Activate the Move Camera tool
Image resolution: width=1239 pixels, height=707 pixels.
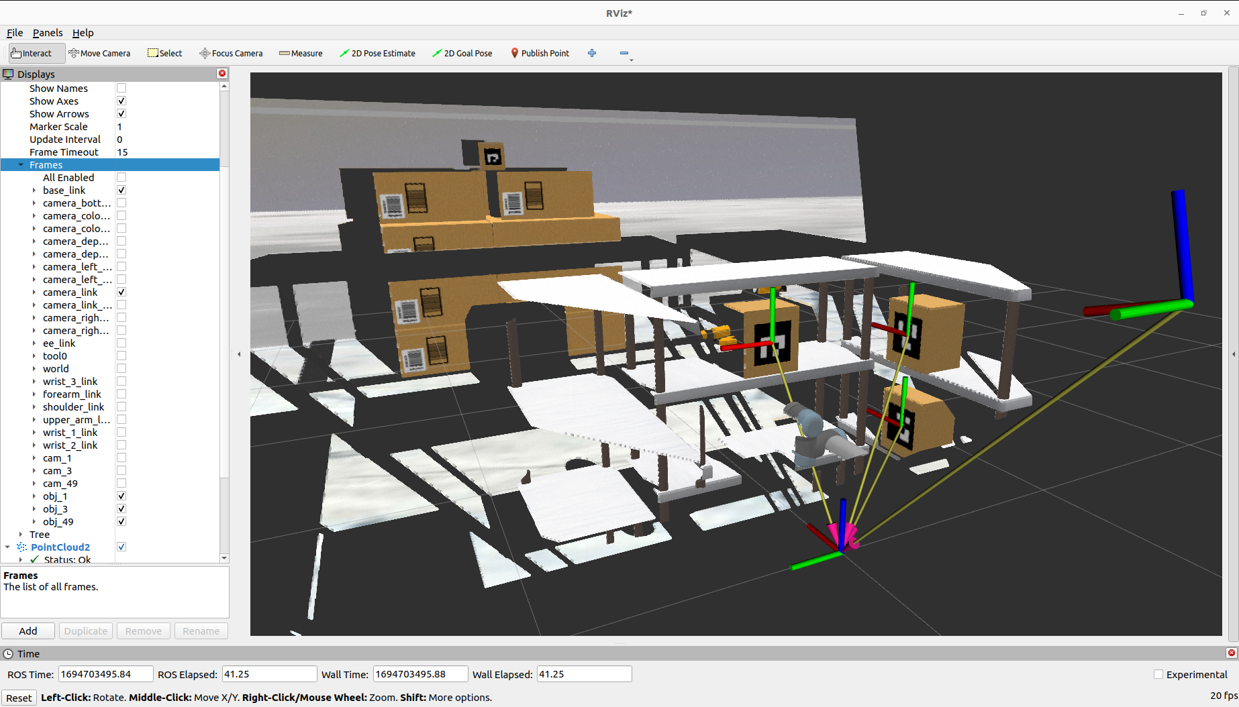(99, 53)
